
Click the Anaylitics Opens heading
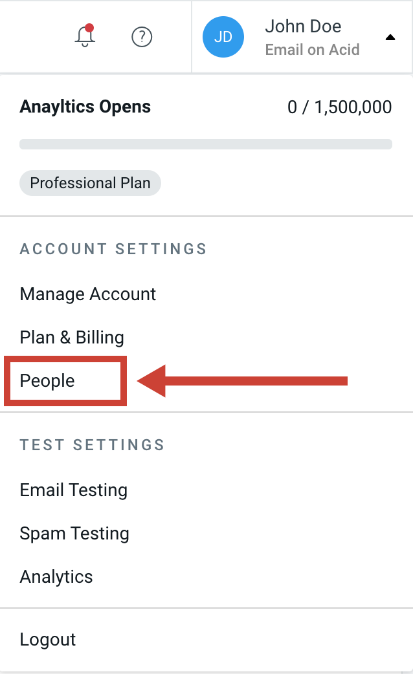(x=85, y=107)
